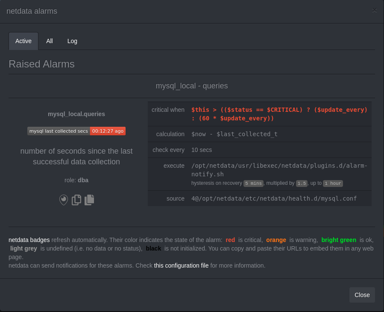Screen dimensions: 384x312
Task: Click the mysql_local.queries alarm name
Action: [76, 114]
